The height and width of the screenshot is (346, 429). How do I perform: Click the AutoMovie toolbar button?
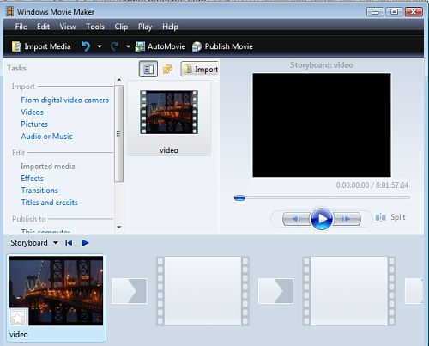click(160, 46)
